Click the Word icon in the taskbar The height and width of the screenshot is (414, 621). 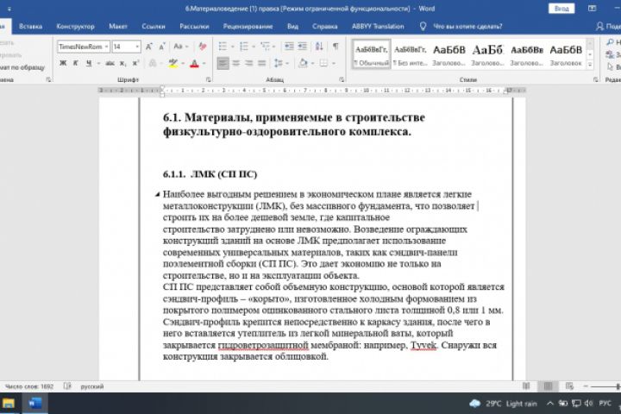(x=34, y=404)
